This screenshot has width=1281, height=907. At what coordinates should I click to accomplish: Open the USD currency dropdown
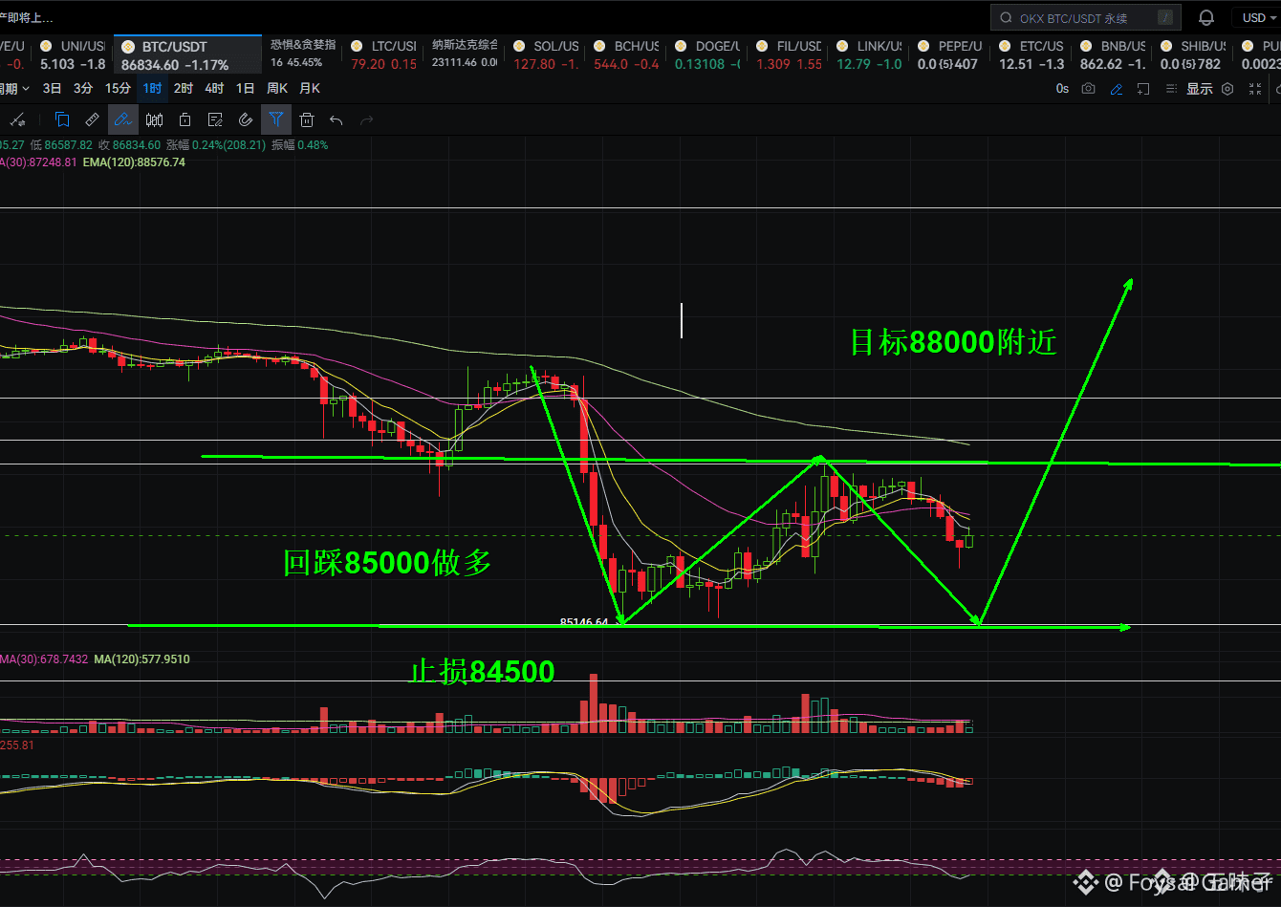(x=1256, y=17)
